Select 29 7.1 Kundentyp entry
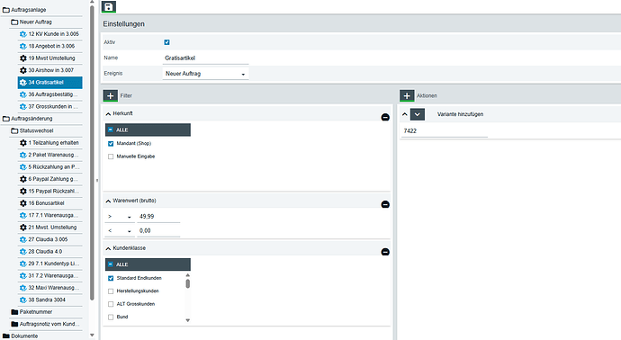 tap(49, 264)
